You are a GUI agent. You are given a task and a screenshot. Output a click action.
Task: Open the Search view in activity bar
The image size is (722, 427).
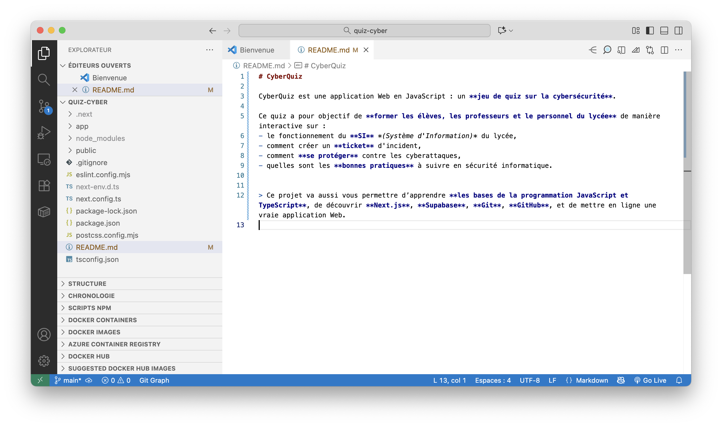[44, 80]
